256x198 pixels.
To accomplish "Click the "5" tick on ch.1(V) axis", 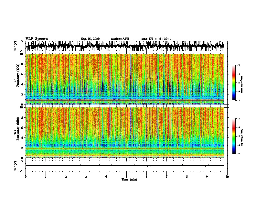I will [22, 41].
